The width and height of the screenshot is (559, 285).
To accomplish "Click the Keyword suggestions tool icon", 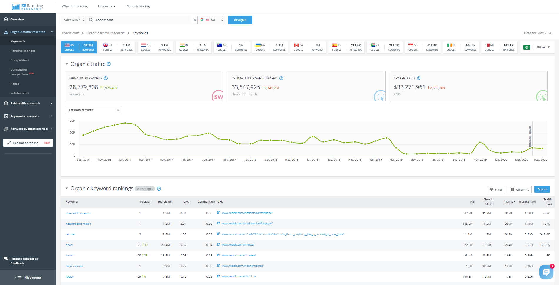I will (6, 129).
